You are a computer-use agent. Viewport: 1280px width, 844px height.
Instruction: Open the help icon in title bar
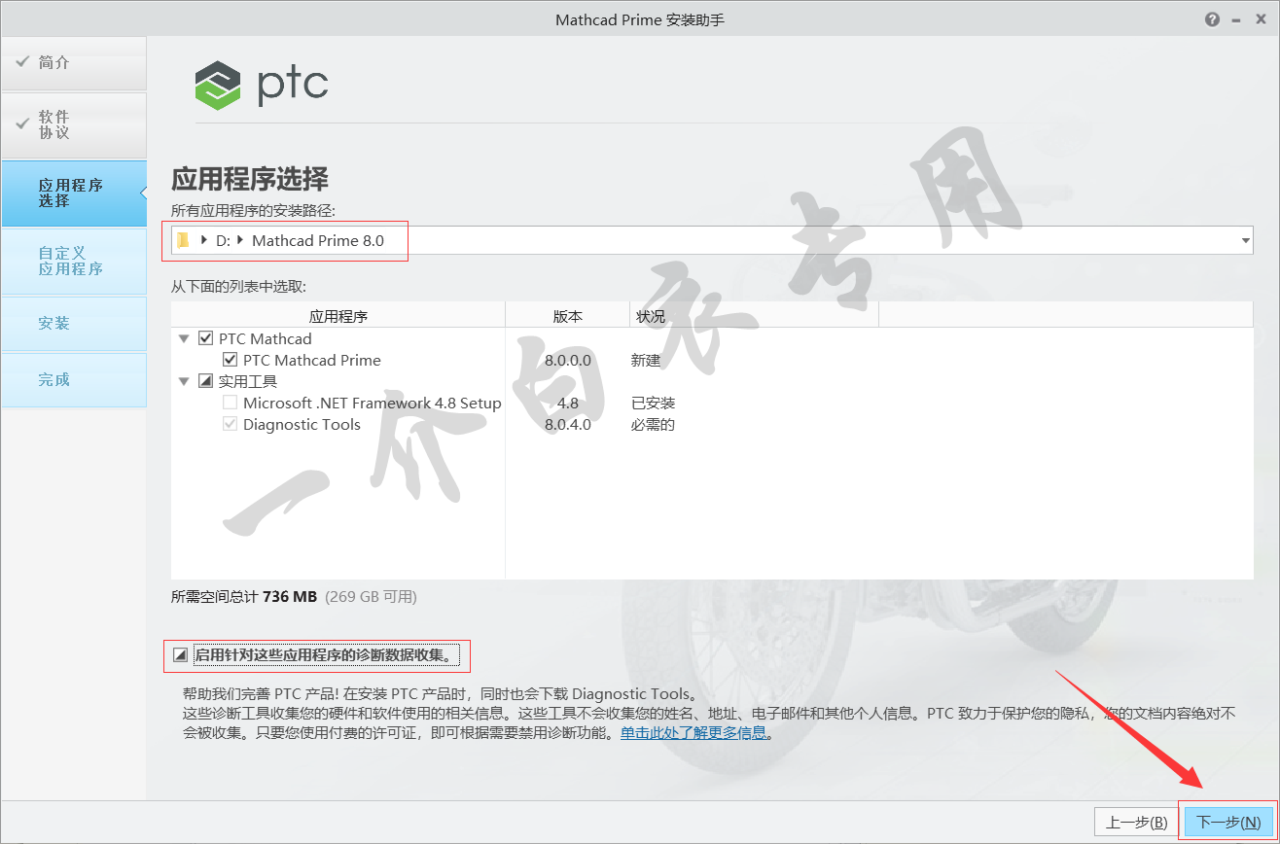1212,19
